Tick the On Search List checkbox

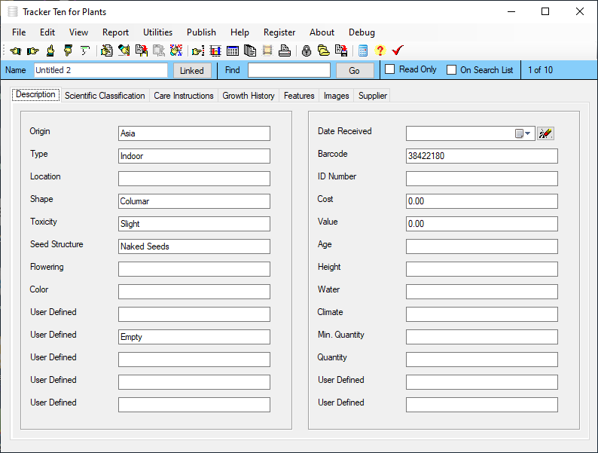point(452,70)
